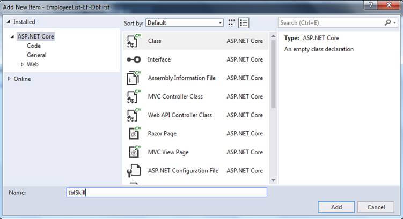
Task: Select the Interface template icon
Action: coord(134,59)
